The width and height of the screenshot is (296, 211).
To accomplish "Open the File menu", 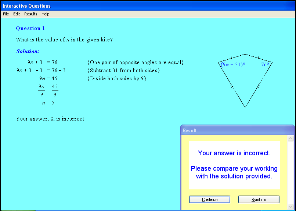I will point(6,14).
